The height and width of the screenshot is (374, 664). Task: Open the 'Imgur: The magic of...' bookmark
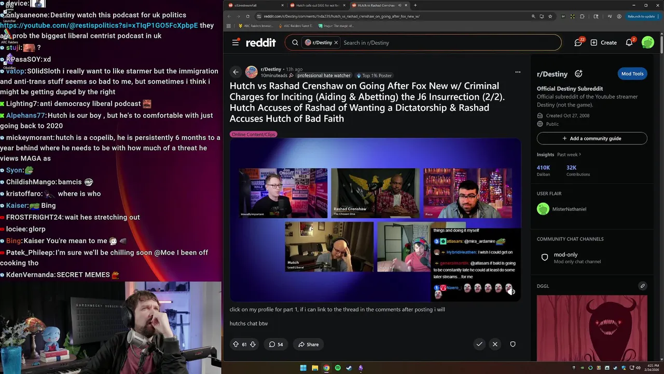(x=336, y=25)
